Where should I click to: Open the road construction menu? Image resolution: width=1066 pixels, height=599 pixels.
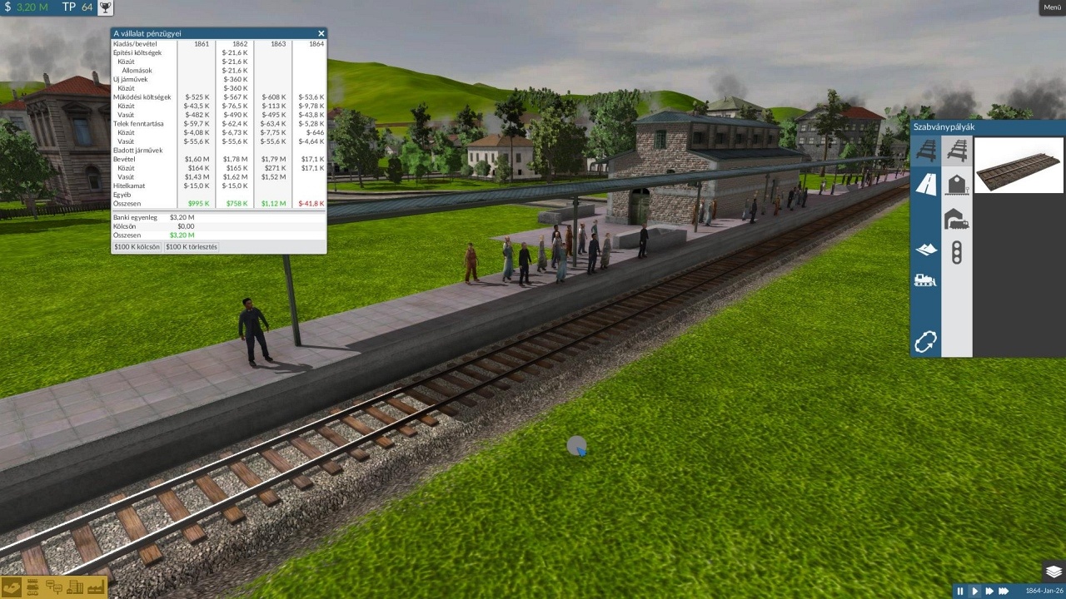tap(925, 184)
